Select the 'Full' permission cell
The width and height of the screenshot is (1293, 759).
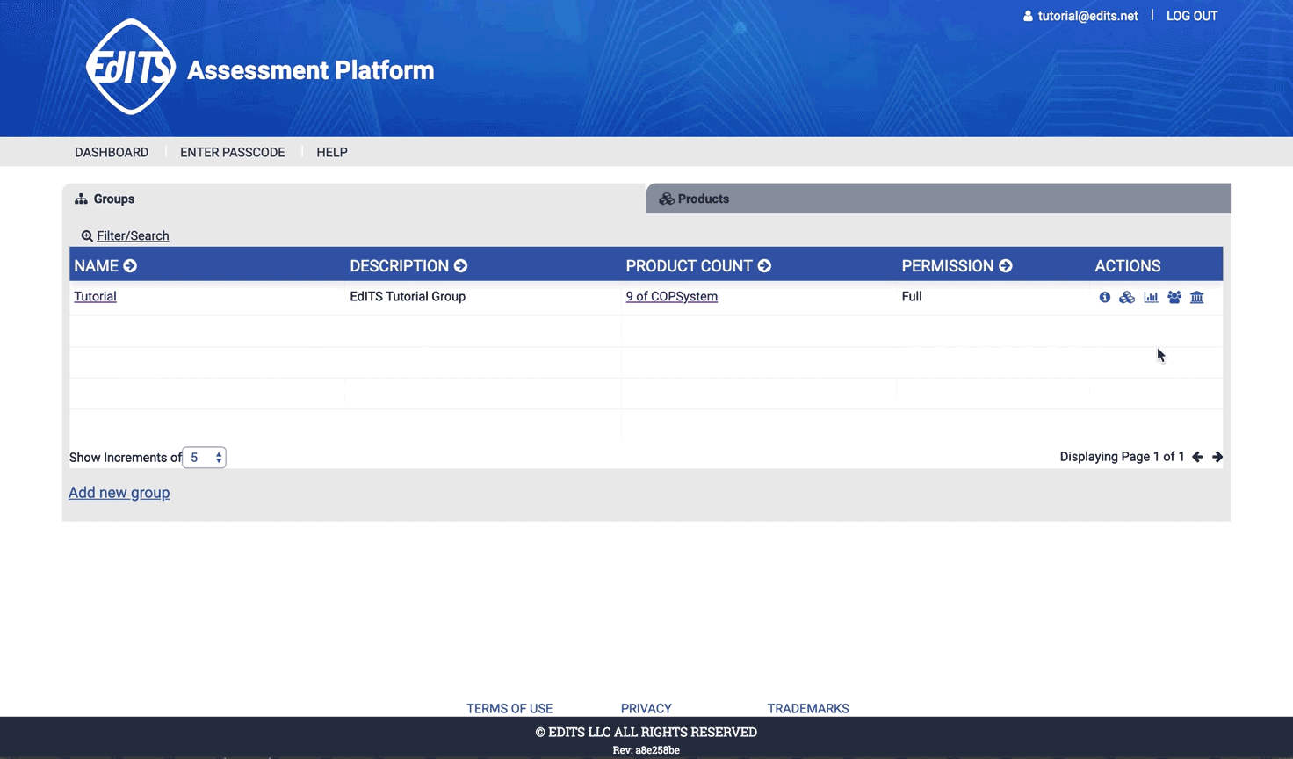click(912, 296)
